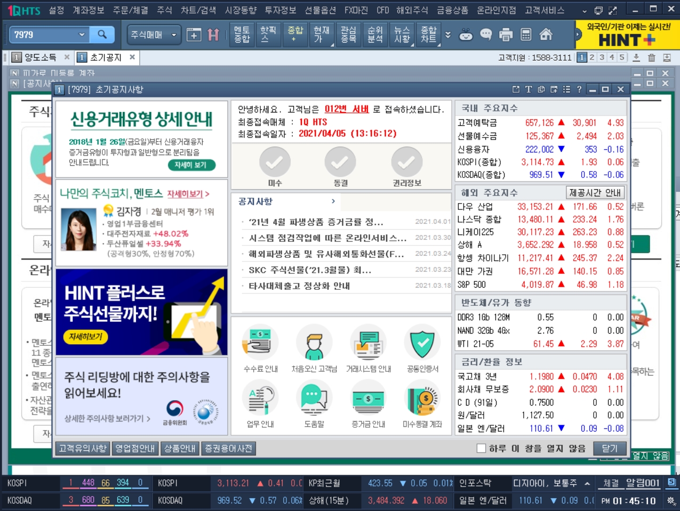The image size is (680, 511).
Task: Click the trash can icon near page numbers
Action: [x=651, y=58]
